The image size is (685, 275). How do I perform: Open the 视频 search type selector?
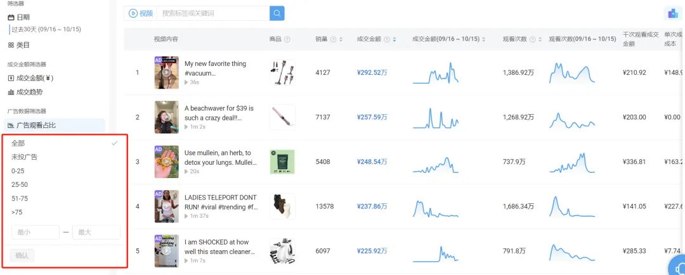pyautogui.click(x=140, y=13)
